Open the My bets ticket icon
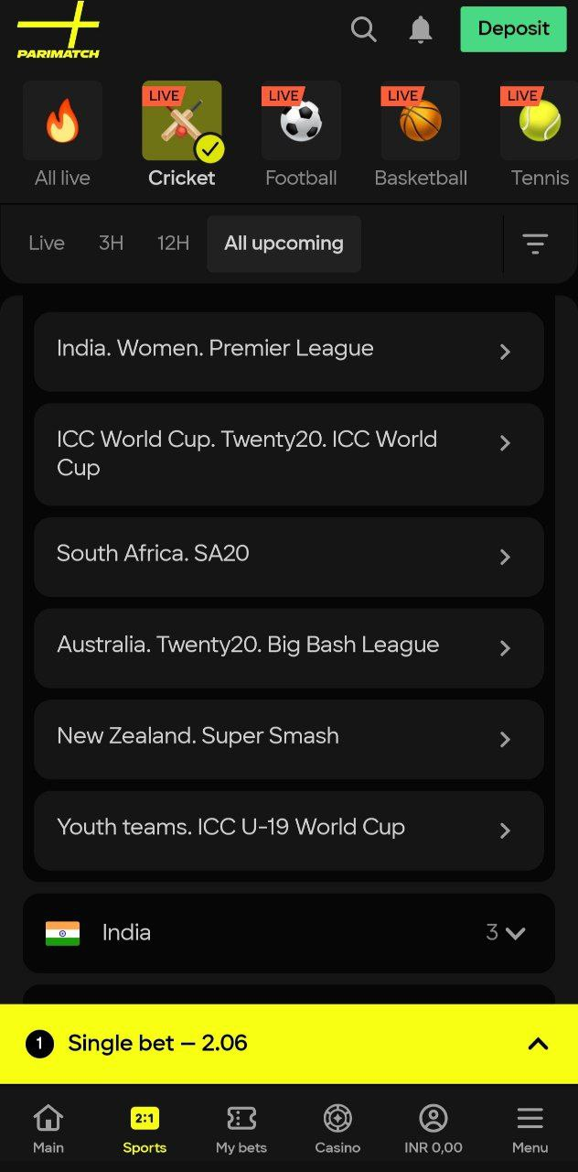 coord(241,1118)
